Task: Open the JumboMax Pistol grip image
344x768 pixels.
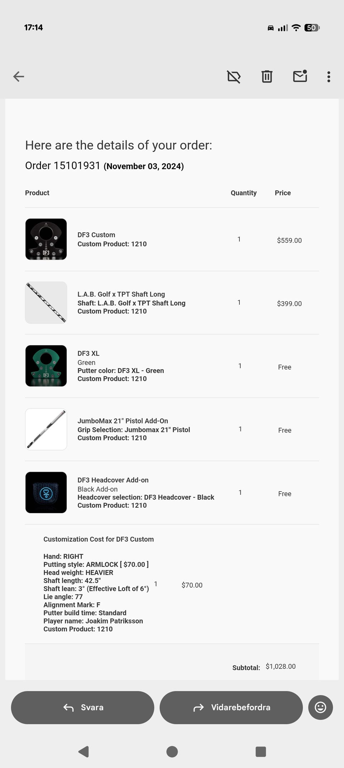Action: (x=46, y=429)
